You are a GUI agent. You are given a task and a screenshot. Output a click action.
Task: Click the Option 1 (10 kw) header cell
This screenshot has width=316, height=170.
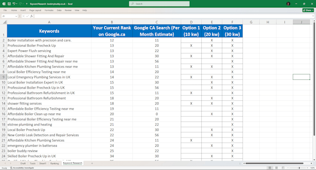click(191, 31)
